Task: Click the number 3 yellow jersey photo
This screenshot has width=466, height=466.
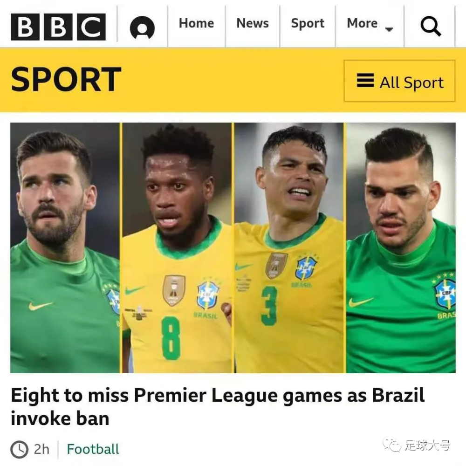Action: point(289,248)
